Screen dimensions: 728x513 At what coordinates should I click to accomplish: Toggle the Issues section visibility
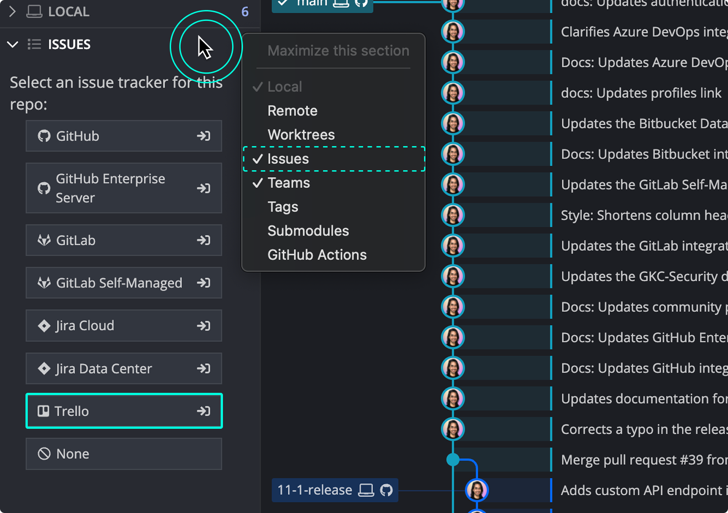click(x=288, y=159)
